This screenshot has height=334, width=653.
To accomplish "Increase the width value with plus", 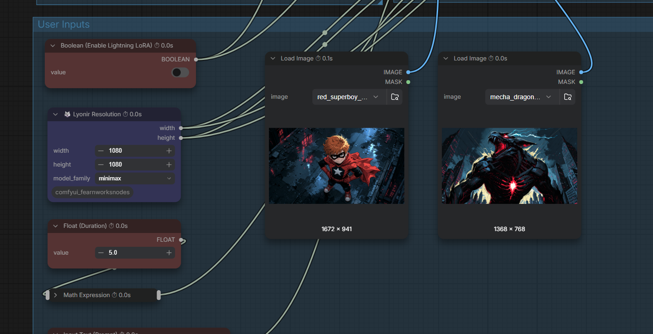I will [169, 150].
